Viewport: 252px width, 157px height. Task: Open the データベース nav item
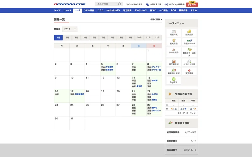[140, 10]
